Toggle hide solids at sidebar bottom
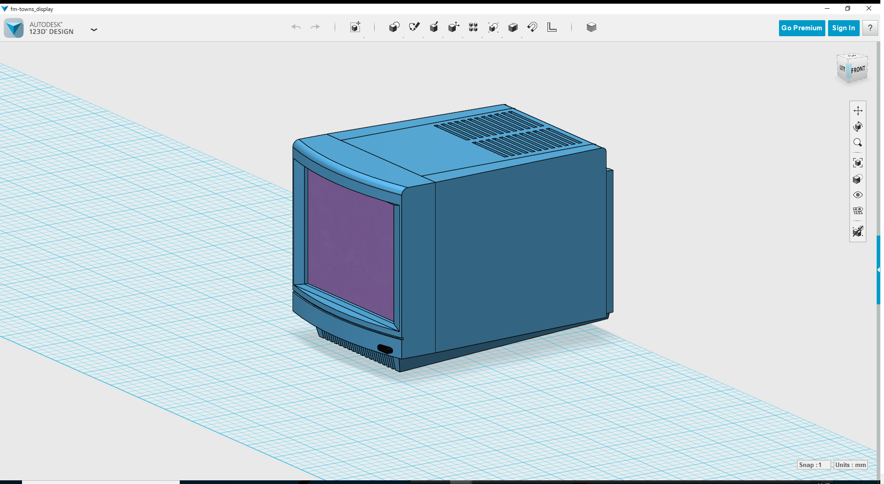 point(858,231)
